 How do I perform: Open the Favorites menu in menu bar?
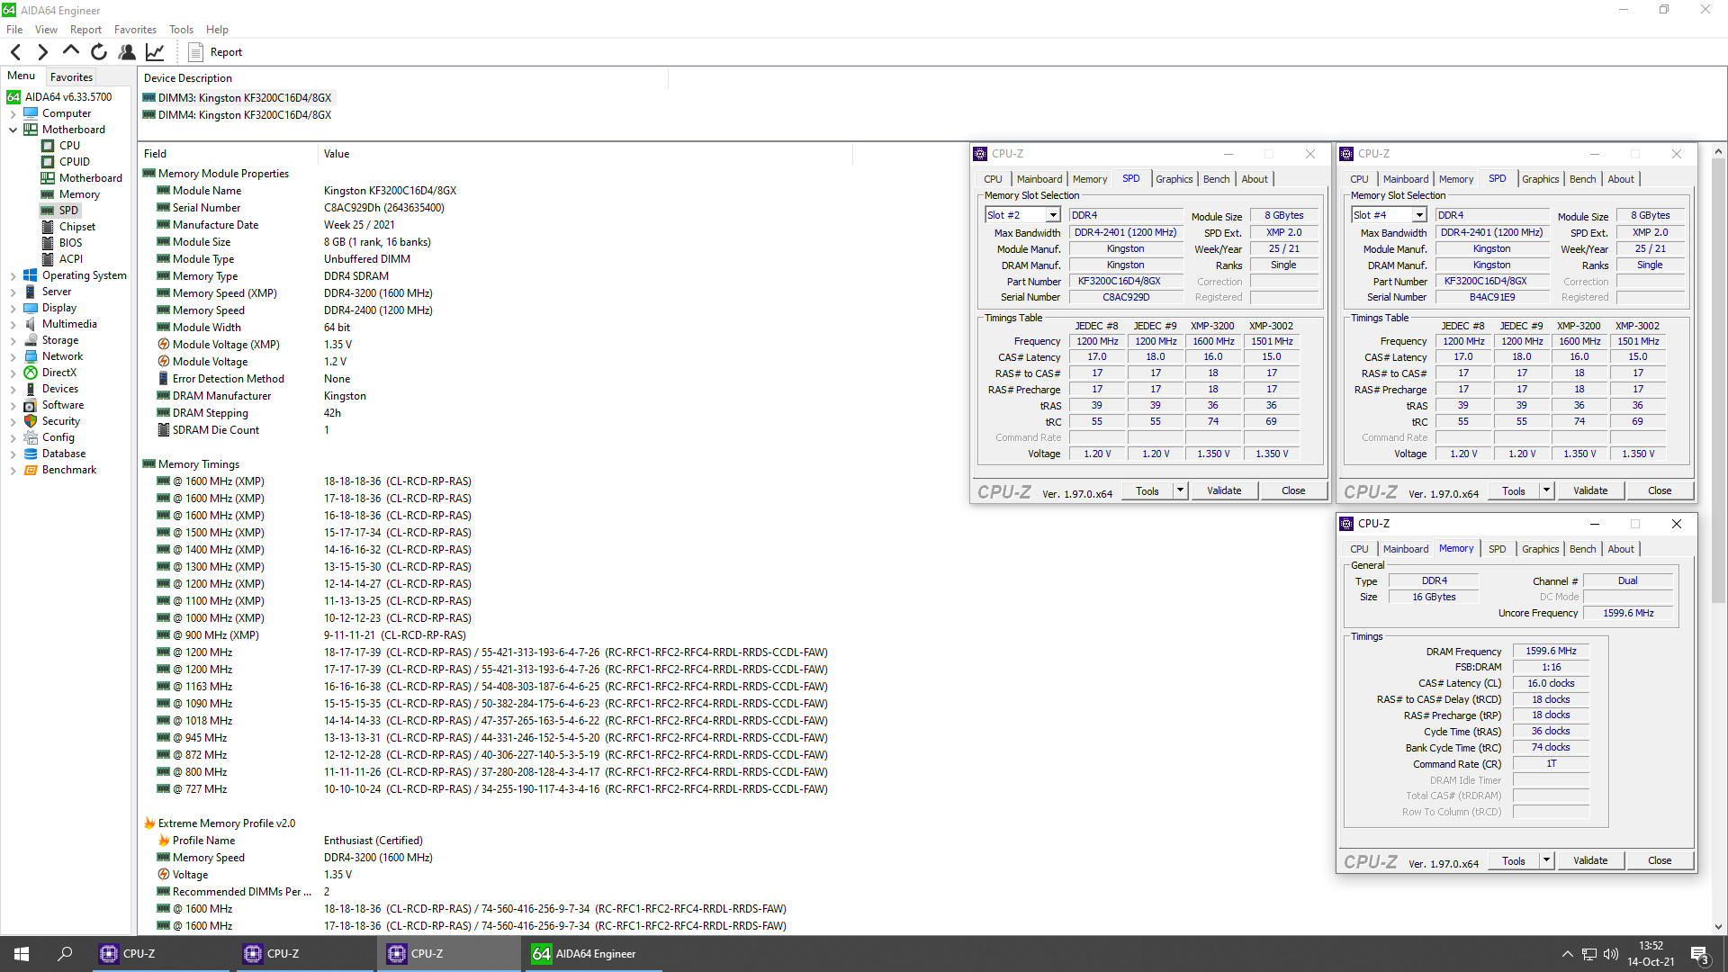(135, 30)
